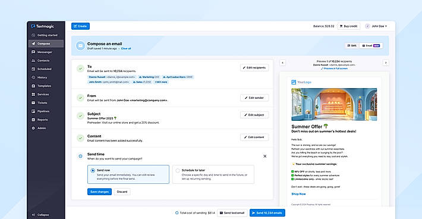The width and height of the screenshot is (422, 219).
Task: Select the Schedule for later radio option
Action: (178, 171)
